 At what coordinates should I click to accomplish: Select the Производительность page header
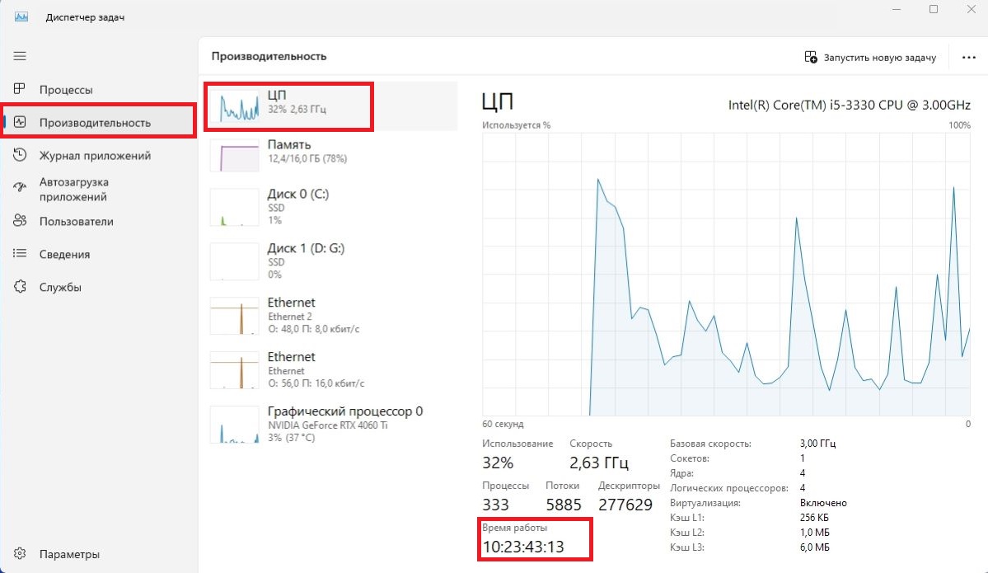(x=269, y=56)
